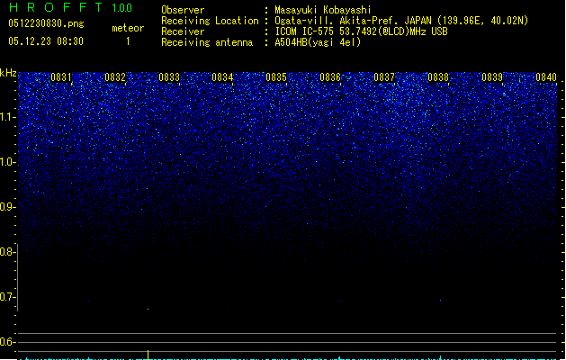Screen dimensions: 566x360
Task: Click the Receiving Location label
Action: coord(210,21)
